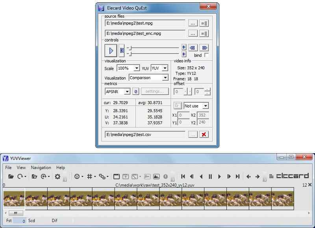Click the step-back-both-videos icon
The height and width of the screenshot is (228, 315).
(193, 48)
